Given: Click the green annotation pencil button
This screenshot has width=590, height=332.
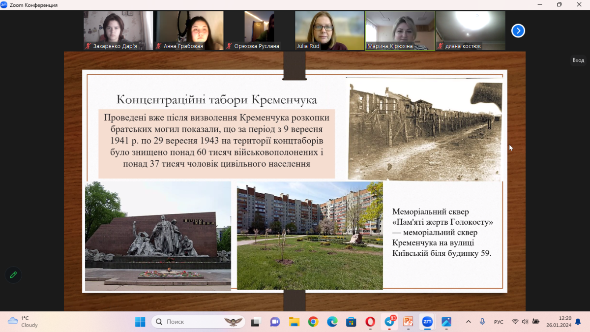Looking at the screenshot, I should [x=13, y=275].
